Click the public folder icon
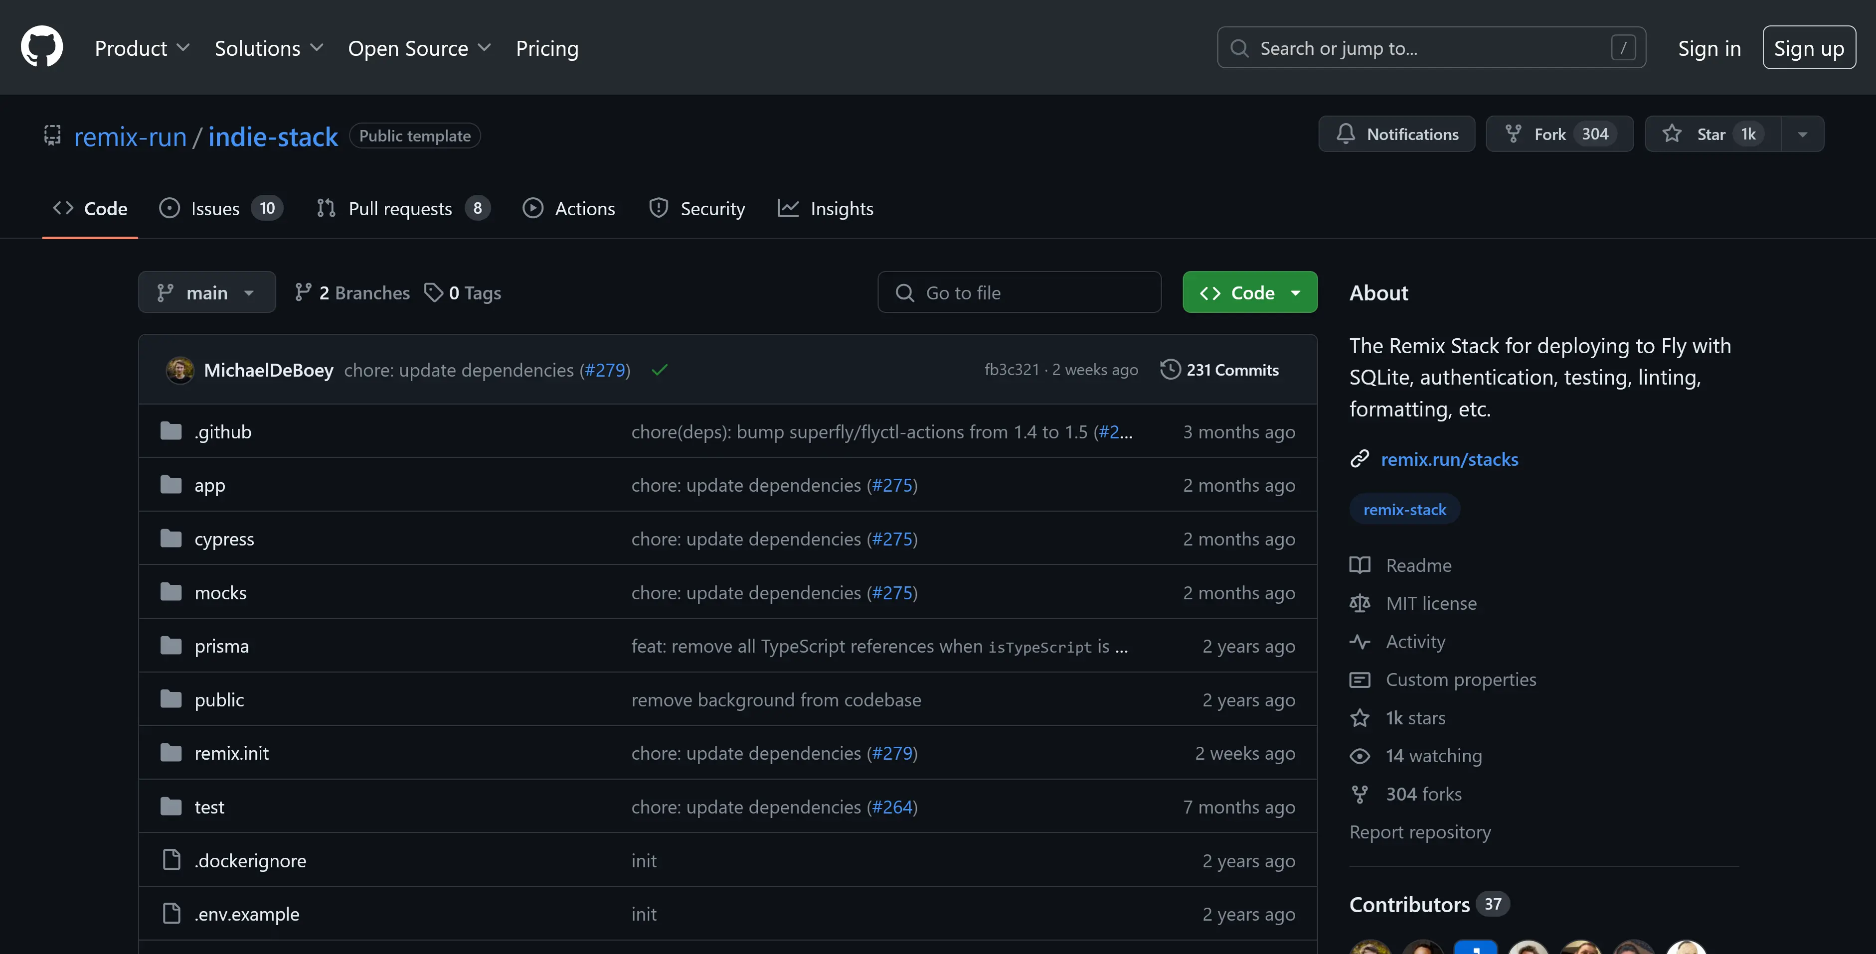Screen dimensions: 1876x954 point(171,699)
